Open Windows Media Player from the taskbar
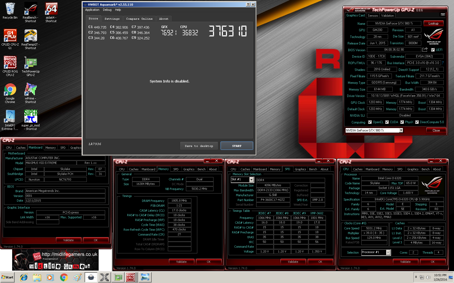 (x=50, y=277)
